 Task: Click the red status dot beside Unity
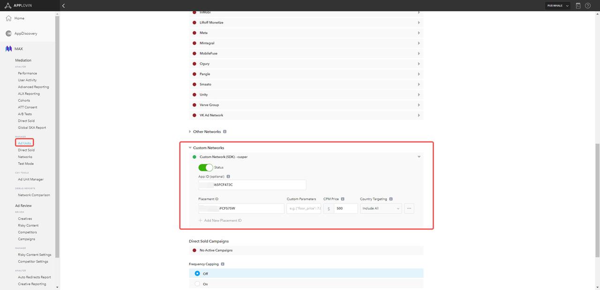pyautogui.click(x=195, y=95)
